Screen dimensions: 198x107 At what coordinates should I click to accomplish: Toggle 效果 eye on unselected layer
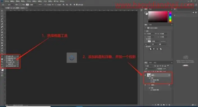[149, 88]
